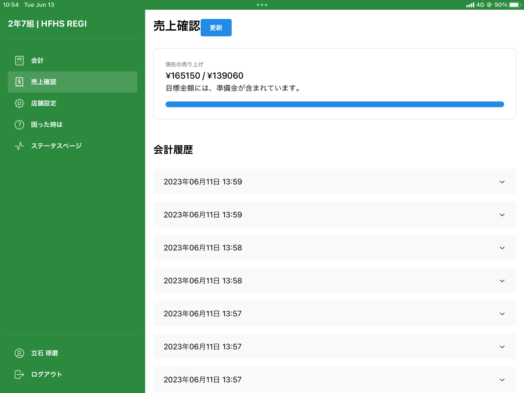Click the 会計履歴 heading

(x=173, y=150)
